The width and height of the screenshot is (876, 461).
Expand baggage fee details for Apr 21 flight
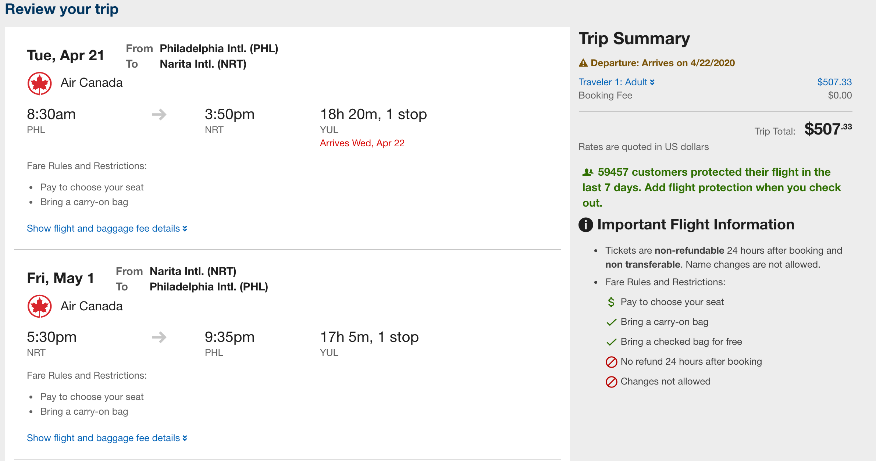[x=107, y=229]
